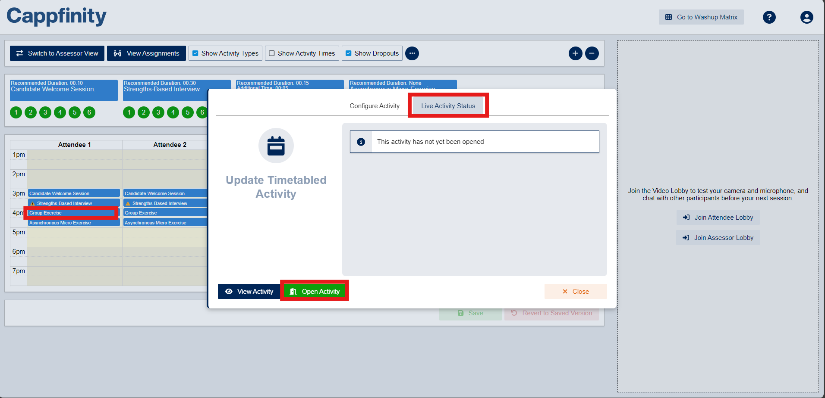
Task: Switch to the Live Activity Status tab
Action: coord(448,106)
